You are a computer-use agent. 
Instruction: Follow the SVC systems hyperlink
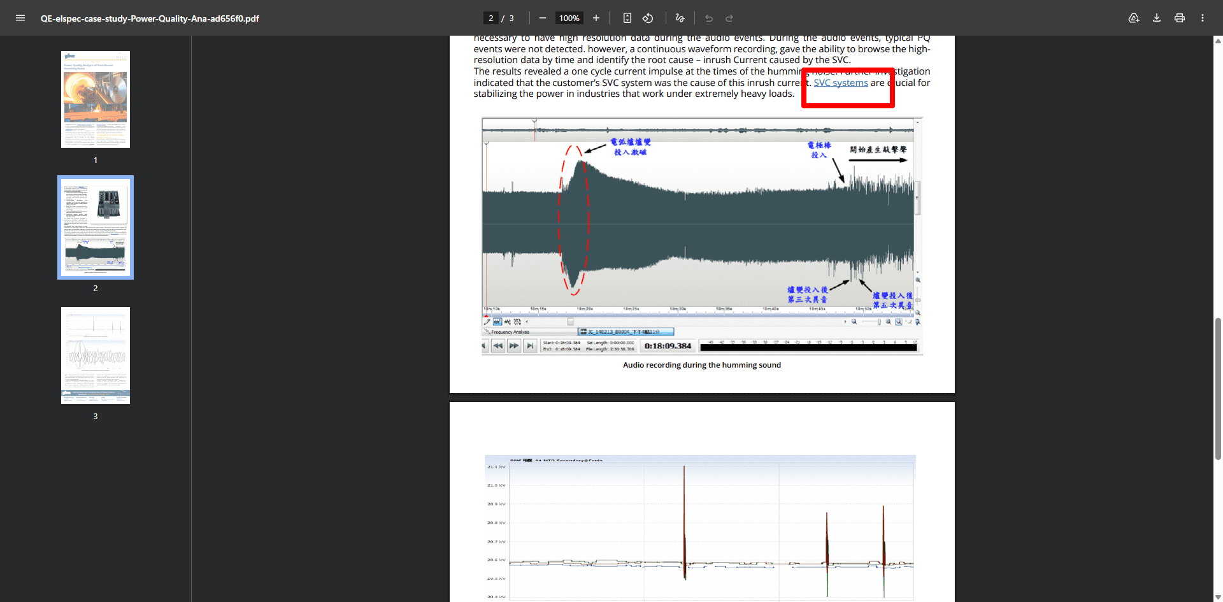point(841,83)
